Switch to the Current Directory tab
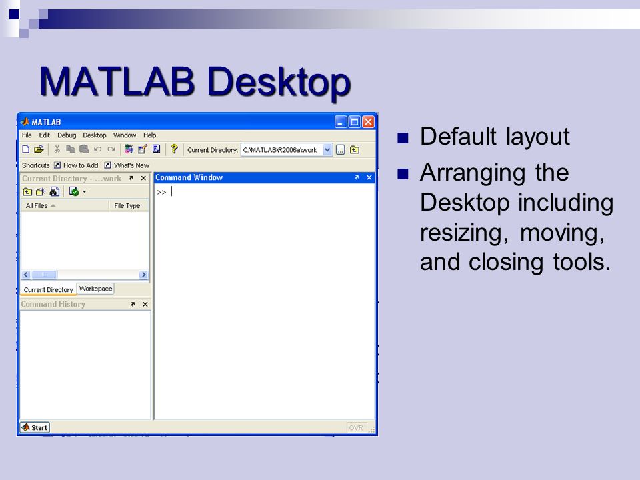Screen dimensions: 640x480 click(x=48, y=289)
